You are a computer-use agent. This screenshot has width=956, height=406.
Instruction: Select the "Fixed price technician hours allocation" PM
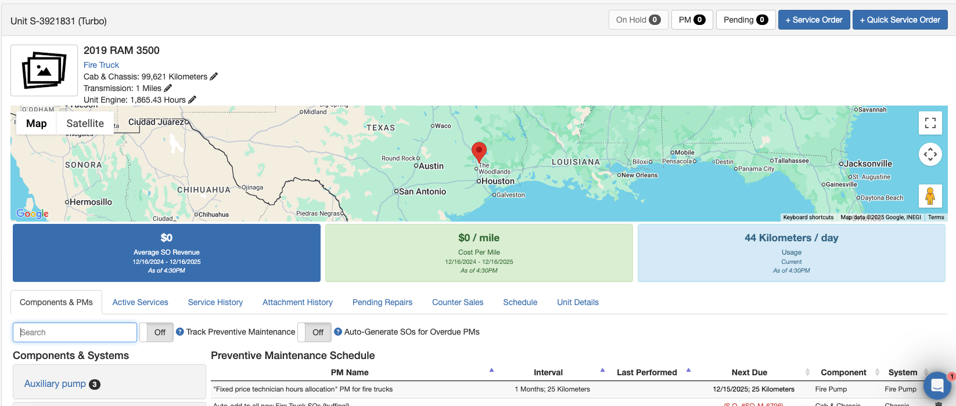point(303,389)
